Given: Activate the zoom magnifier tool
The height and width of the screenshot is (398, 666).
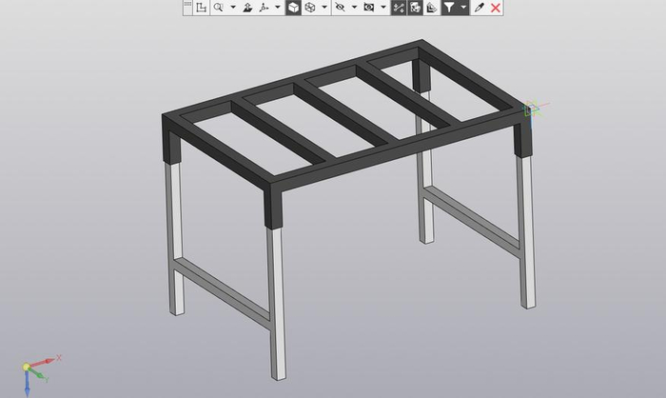Looking at the screenshot, I should [218, 8].
